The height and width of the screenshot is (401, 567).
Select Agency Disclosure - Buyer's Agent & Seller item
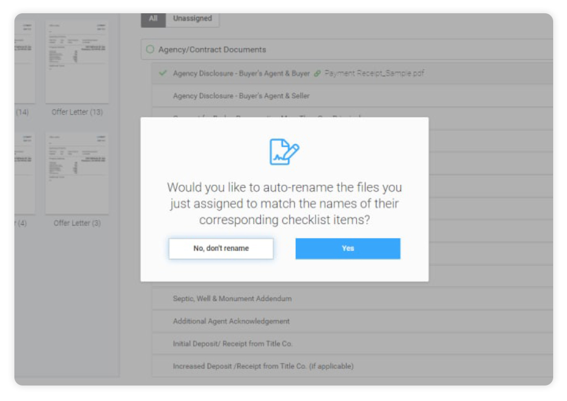tap(241, 96)
